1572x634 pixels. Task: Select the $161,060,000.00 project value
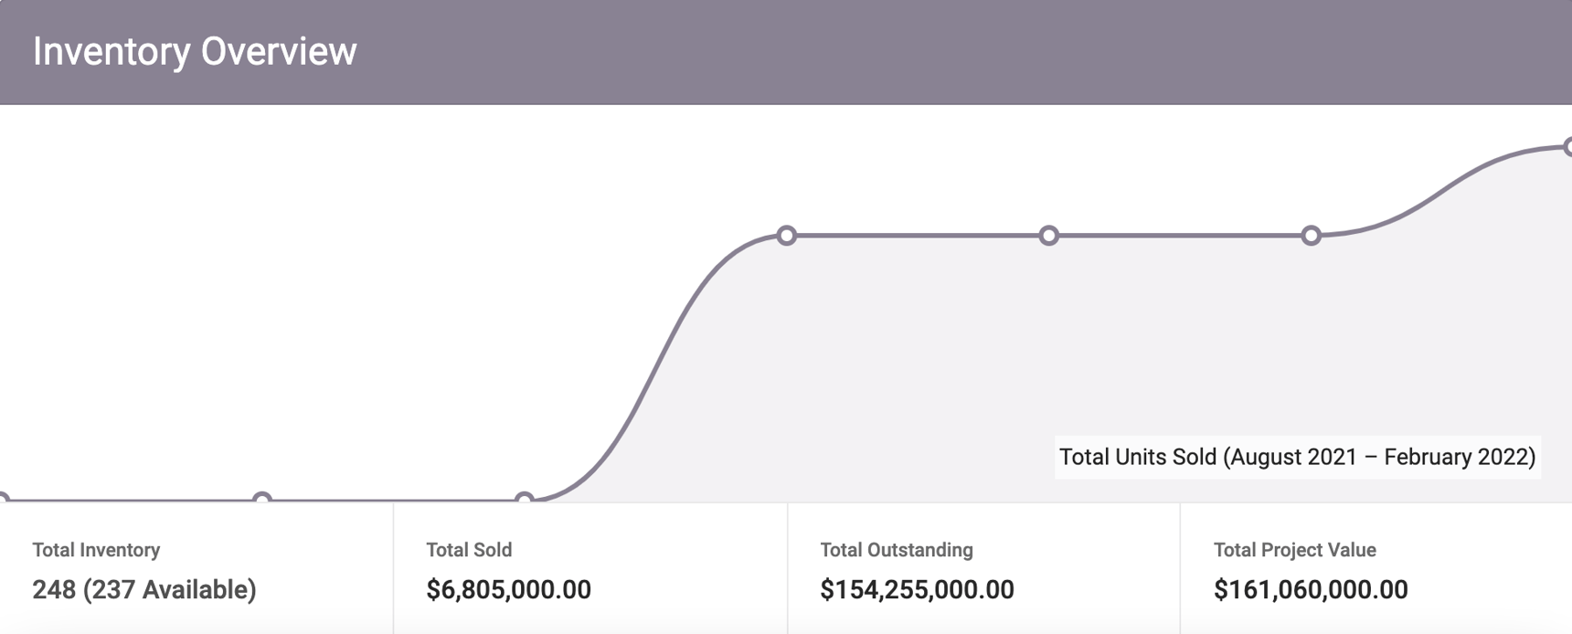[x=1311, y=590]
